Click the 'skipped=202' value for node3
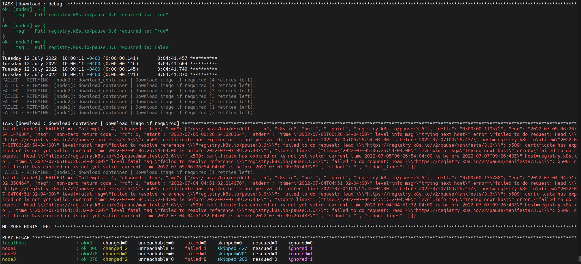 coord(232,259)
